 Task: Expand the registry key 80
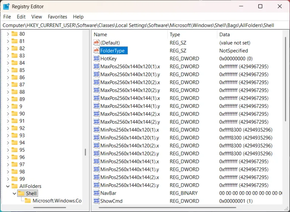pos(8,34)
